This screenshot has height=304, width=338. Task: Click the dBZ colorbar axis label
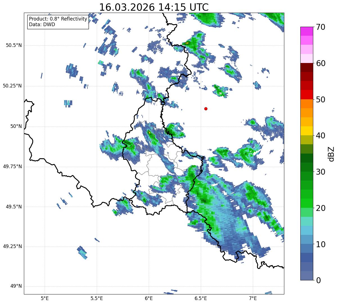pyautogui.click(x=331, y=154)
